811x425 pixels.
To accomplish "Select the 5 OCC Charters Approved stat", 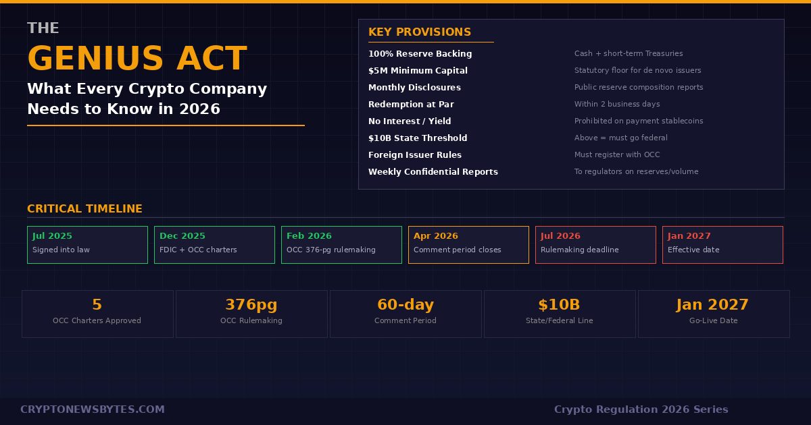I will point(97,313).
